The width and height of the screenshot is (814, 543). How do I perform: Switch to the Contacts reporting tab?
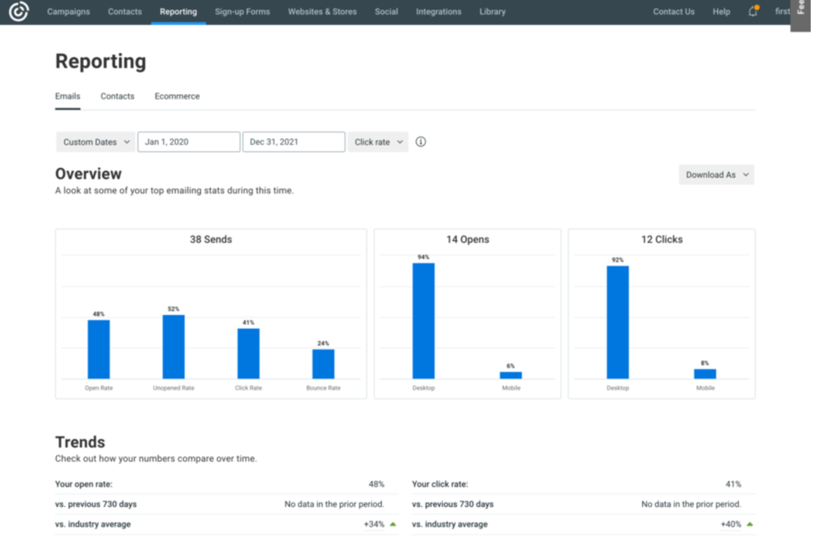(x=117, y=96)
